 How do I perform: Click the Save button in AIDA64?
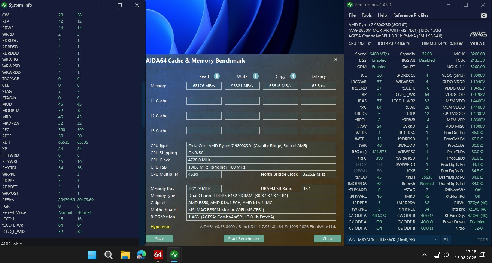pyautogui.click(x=159, y=239)
